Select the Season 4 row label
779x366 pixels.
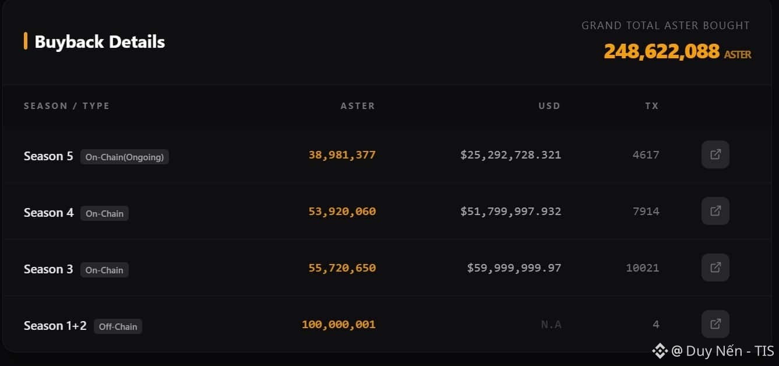[x=48, y=213]
